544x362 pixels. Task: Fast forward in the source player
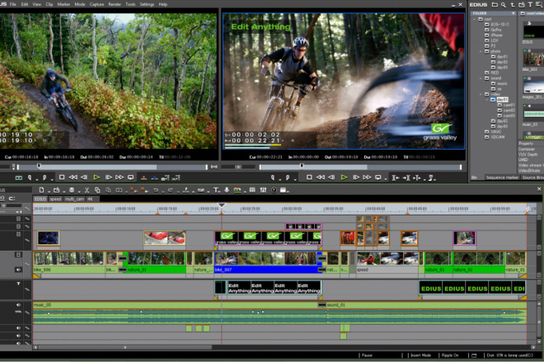click(x=120, y=178)
